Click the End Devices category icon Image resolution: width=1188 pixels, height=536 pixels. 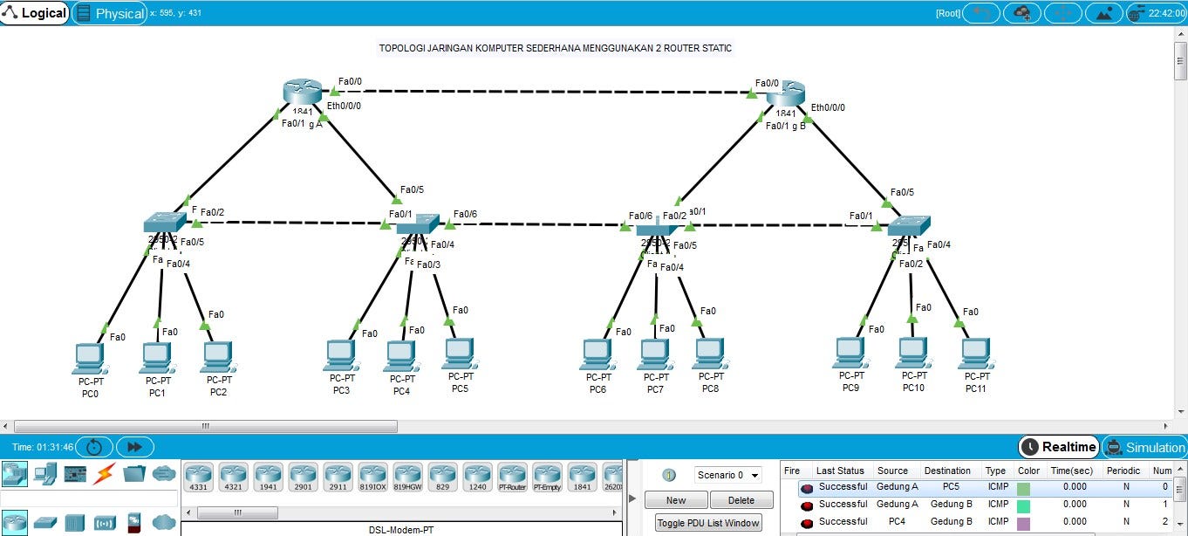tap(45, 474)
